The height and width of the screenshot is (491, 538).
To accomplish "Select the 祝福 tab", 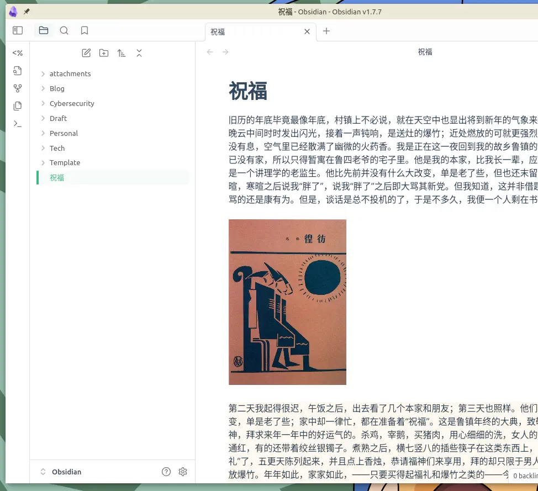I will [261, 32].
